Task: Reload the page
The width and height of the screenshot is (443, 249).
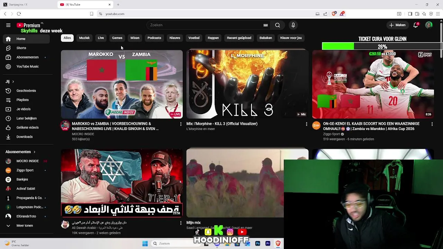Action: [x=19, y=14]
